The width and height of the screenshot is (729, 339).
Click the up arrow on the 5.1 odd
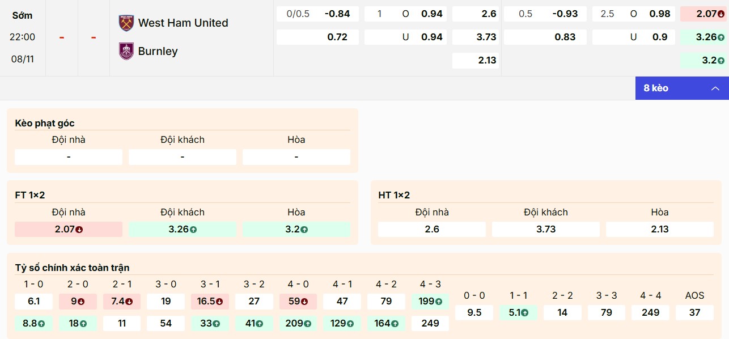(x=526, y=312)
